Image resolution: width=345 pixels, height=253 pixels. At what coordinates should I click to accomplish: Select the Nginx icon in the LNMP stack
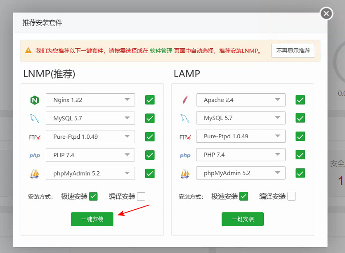coord(35,100)
